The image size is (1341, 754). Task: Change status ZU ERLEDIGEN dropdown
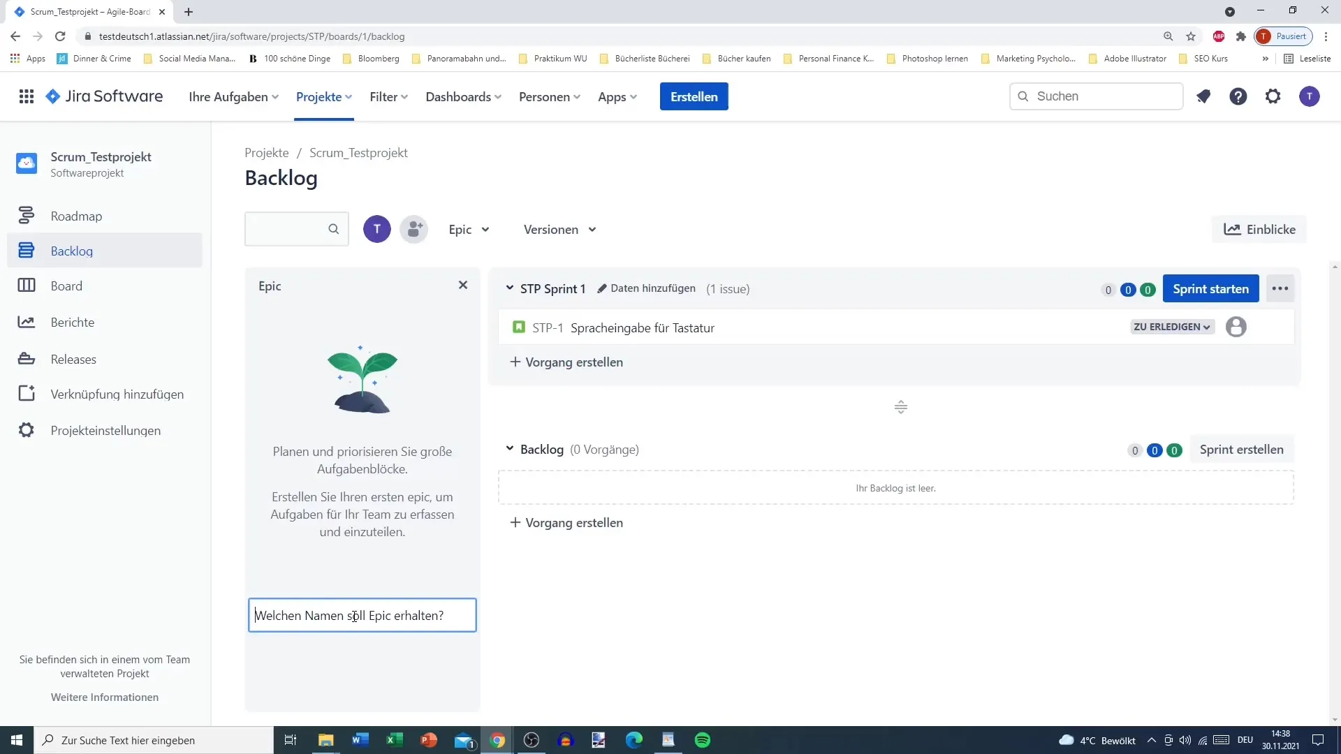click(x=1172, y=327)
